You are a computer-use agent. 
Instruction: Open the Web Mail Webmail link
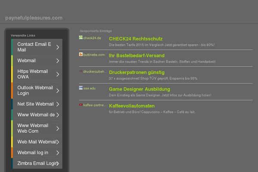(37, 142)
